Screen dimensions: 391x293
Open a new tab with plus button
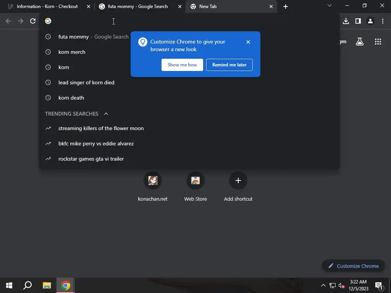tap(286, 6)
